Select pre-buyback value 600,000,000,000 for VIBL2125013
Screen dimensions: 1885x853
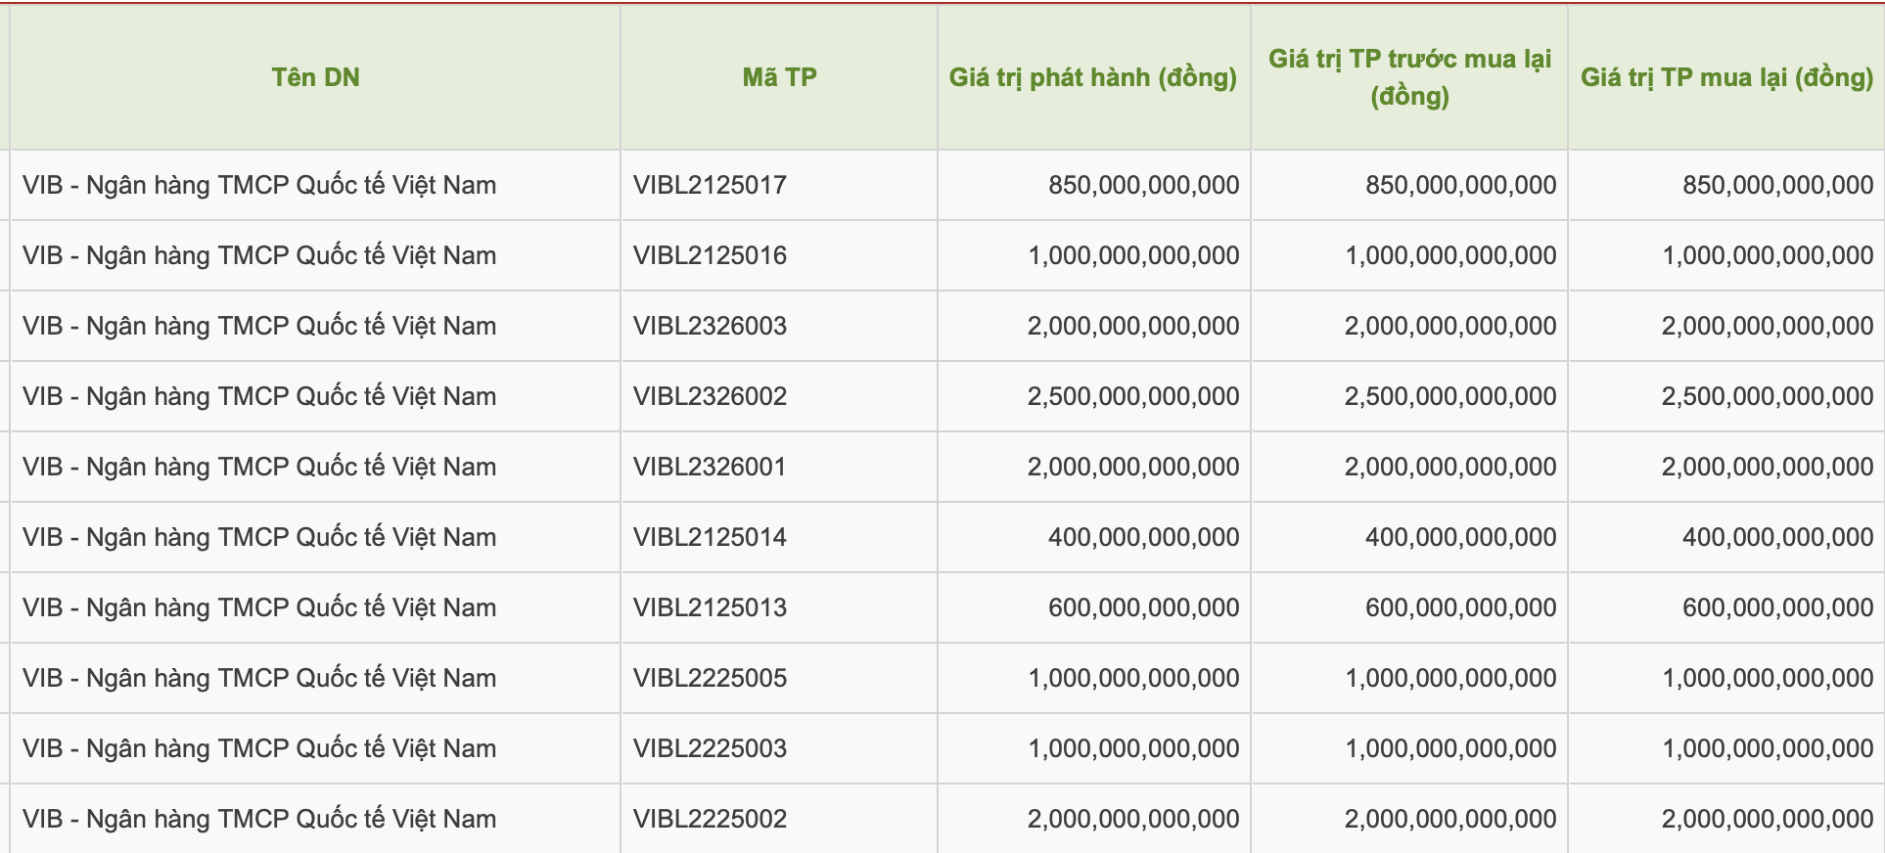point(1460,607)
